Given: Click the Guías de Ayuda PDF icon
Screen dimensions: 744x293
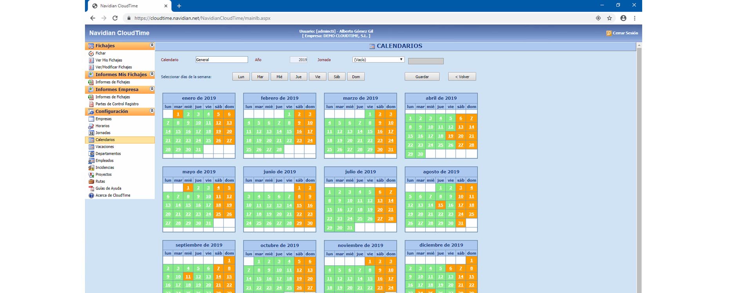Looking at the screenshot, I should point(91,188).
